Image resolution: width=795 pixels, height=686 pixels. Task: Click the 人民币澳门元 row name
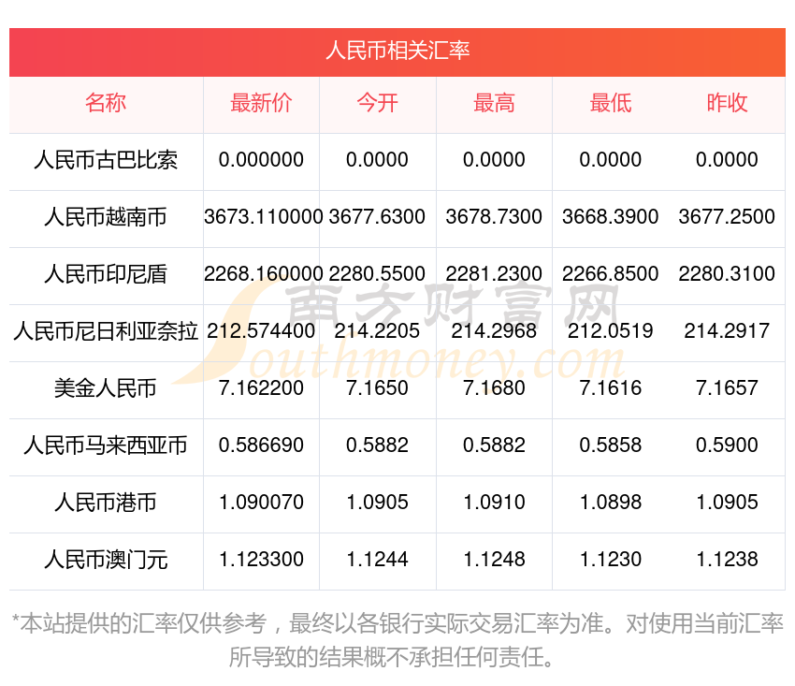tap(106, 560)
